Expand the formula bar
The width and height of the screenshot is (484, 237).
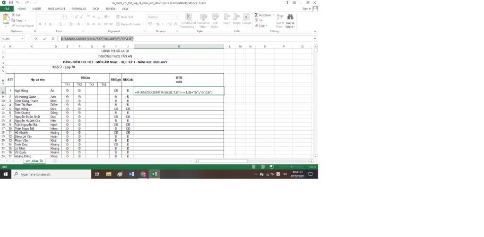(315, 39)
